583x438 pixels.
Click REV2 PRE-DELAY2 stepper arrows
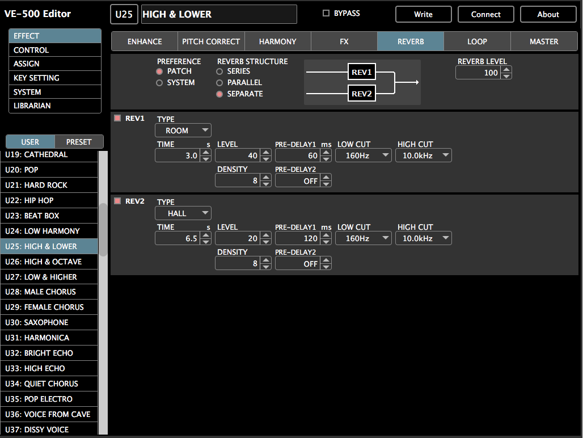(x=326, y=264)
